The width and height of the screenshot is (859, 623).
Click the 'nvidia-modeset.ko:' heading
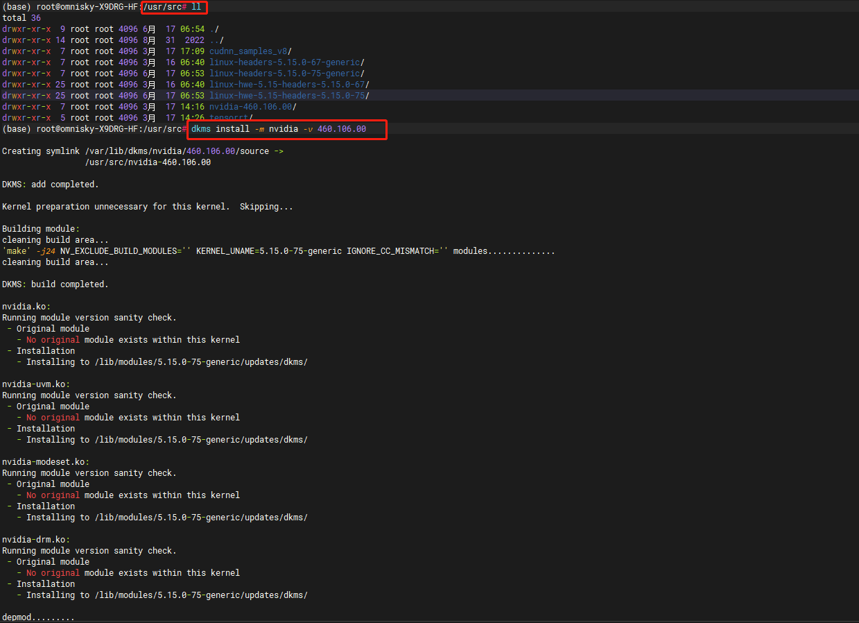click(x=46, y=462)
